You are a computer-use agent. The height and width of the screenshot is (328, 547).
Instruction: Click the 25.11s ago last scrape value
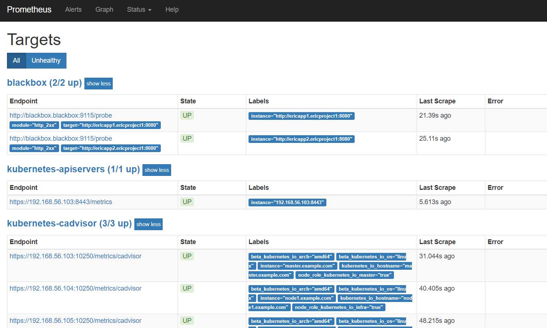[435, 139]
